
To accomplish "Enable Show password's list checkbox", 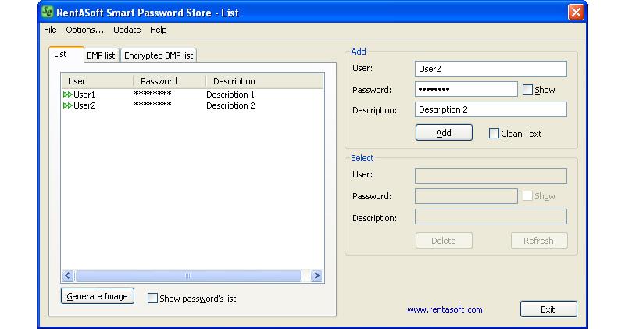I will (x=152, y=299).
